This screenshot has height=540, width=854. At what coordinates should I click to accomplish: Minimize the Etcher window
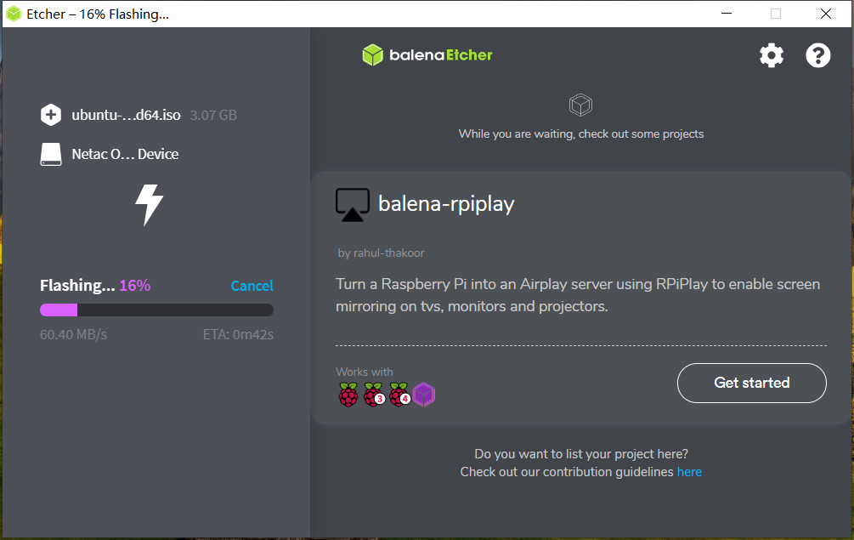point(725,14)
